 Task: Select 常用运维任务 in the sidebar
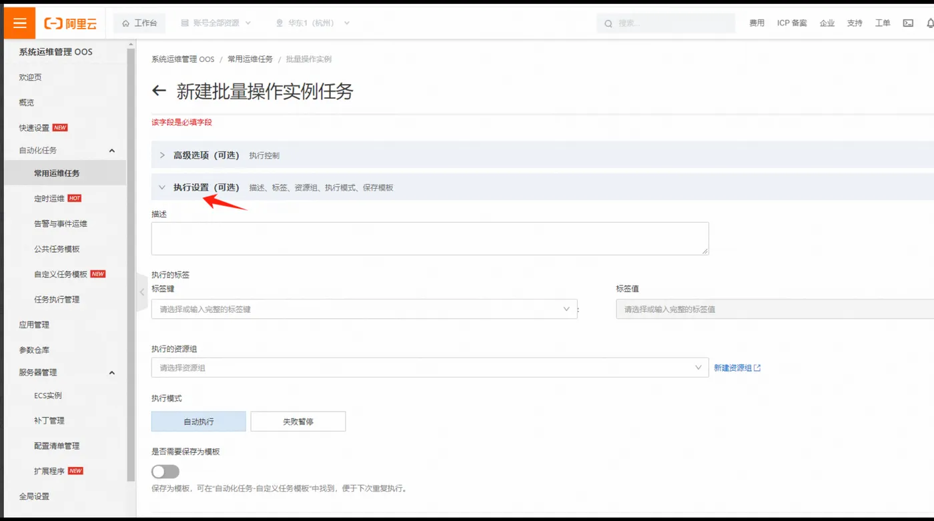(x=64, y=173)
